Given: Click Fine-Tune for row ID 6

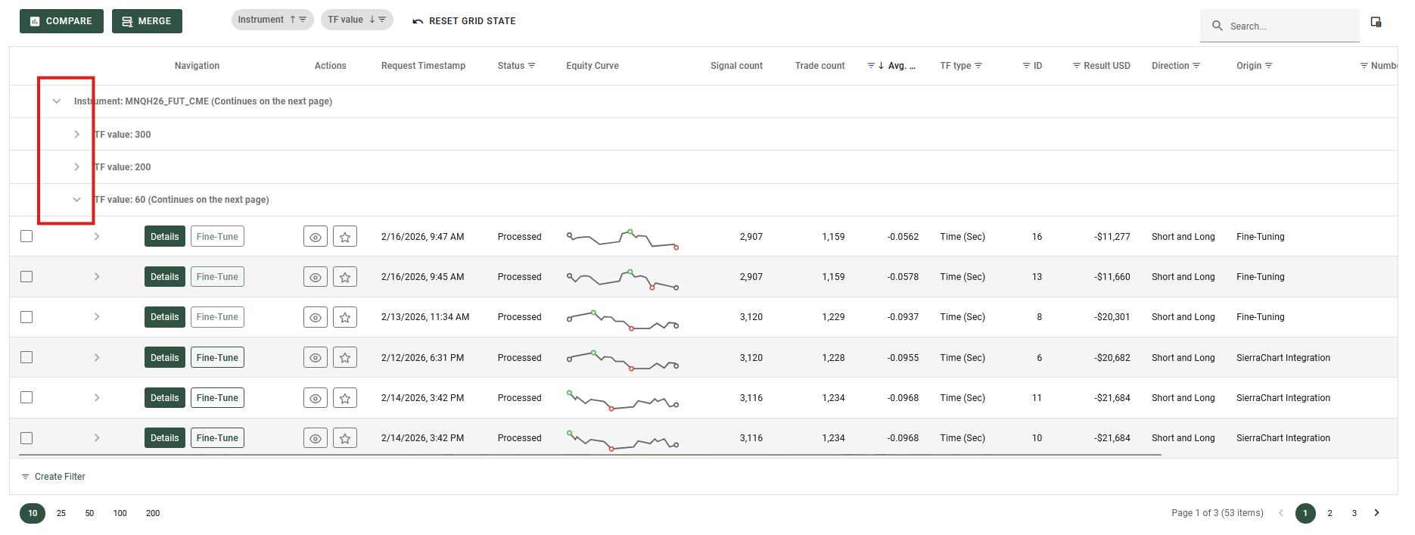Looking at the screenshot, I should pos(217,358).
